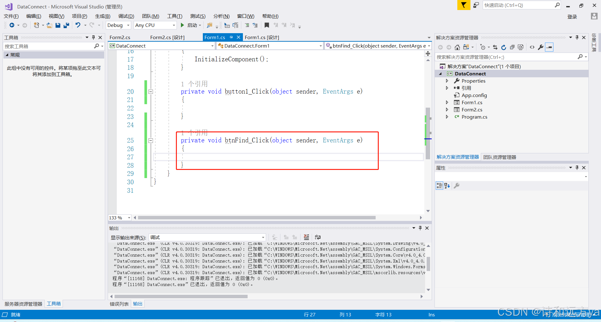Click the editor horizontal scrollbar

click(x=257, y=218)
